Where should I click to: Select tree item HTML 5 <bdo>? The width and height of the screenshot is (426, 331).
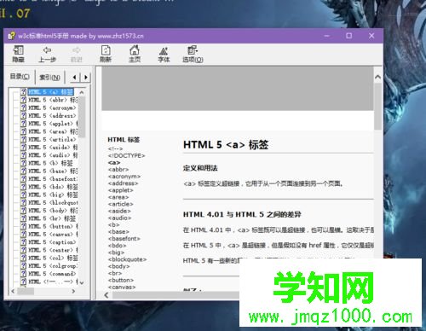[53, 187]
